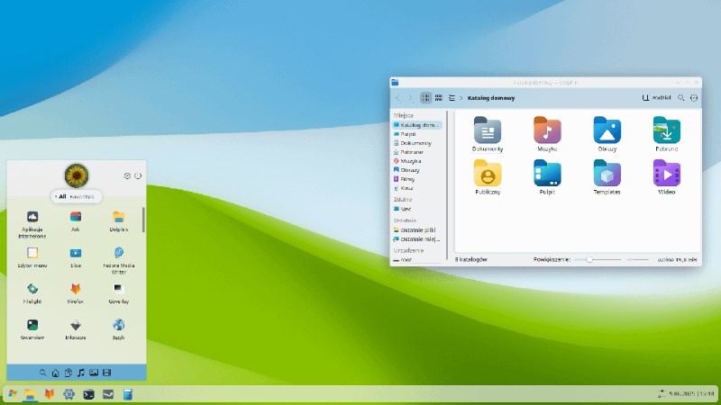Click launcher power button icon
This screenshot has width=721, height=405.
point(138,175)
